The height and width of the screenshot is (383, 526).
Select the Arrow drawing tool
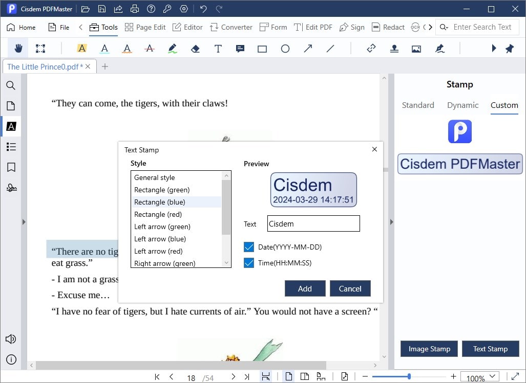point(308,49)
